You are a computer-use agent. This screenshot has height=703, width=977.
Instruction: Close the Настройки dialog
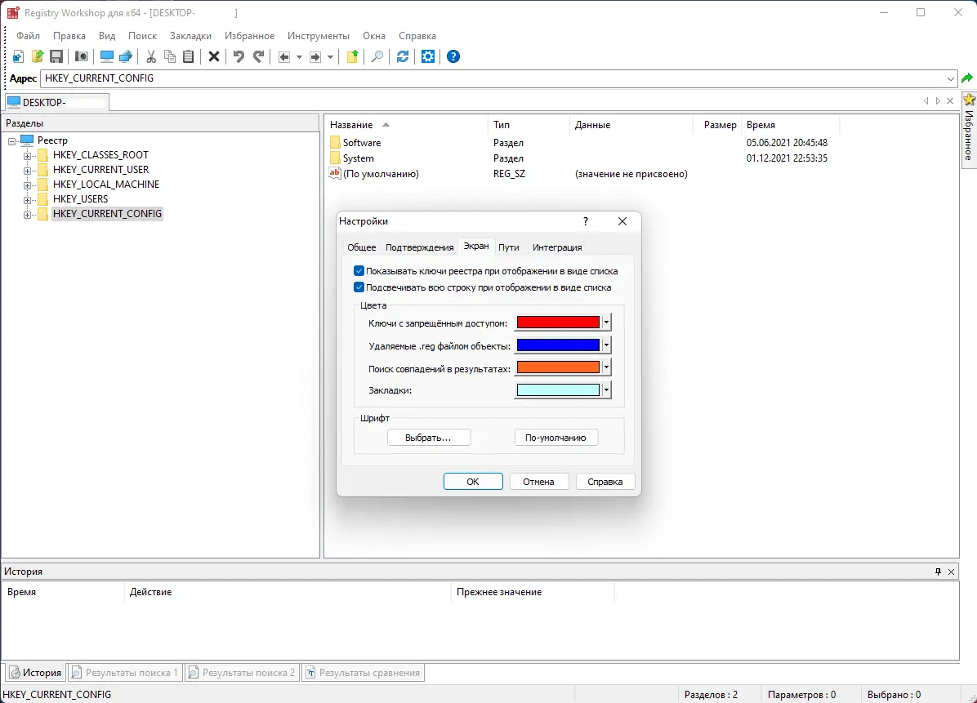622,221
